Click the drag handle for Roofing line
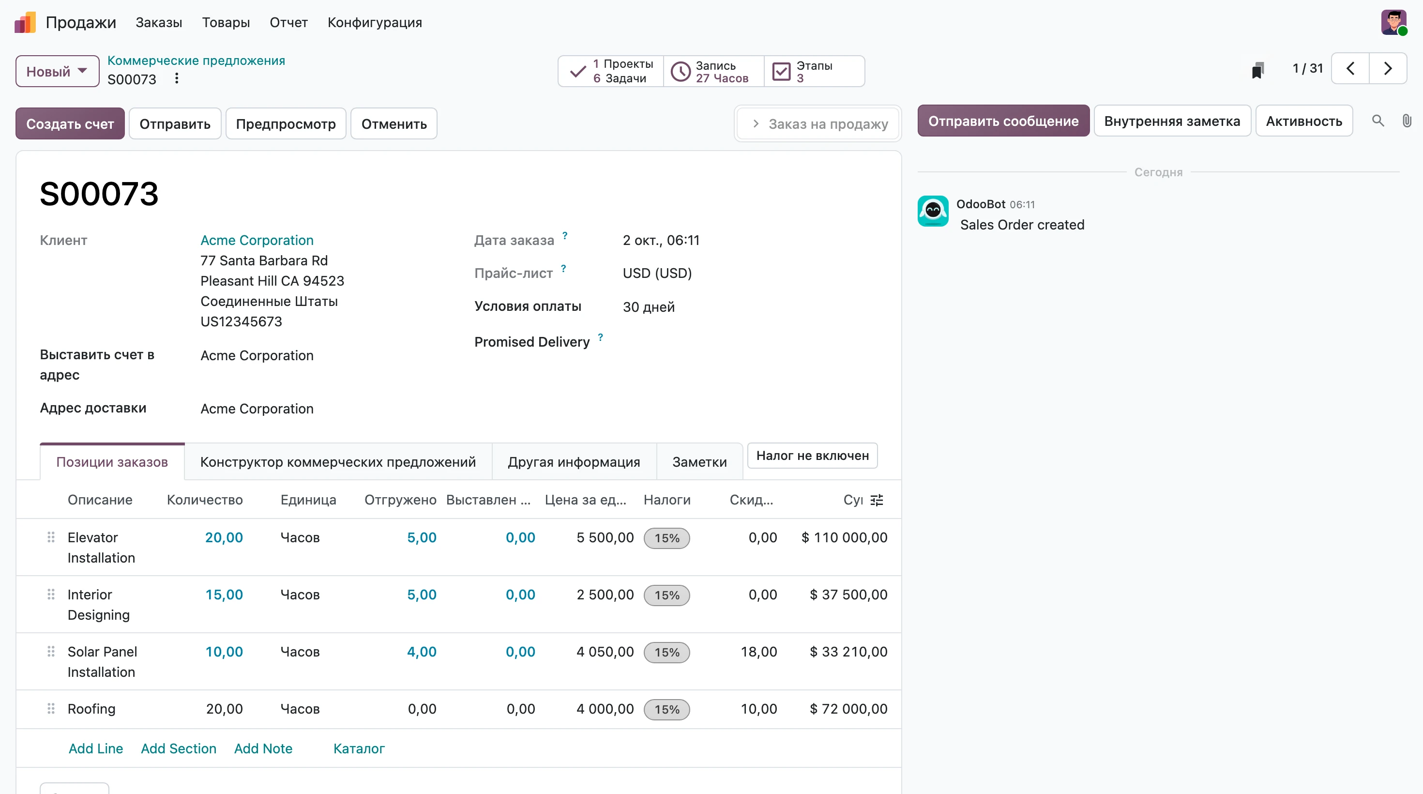 click(51, 708)
